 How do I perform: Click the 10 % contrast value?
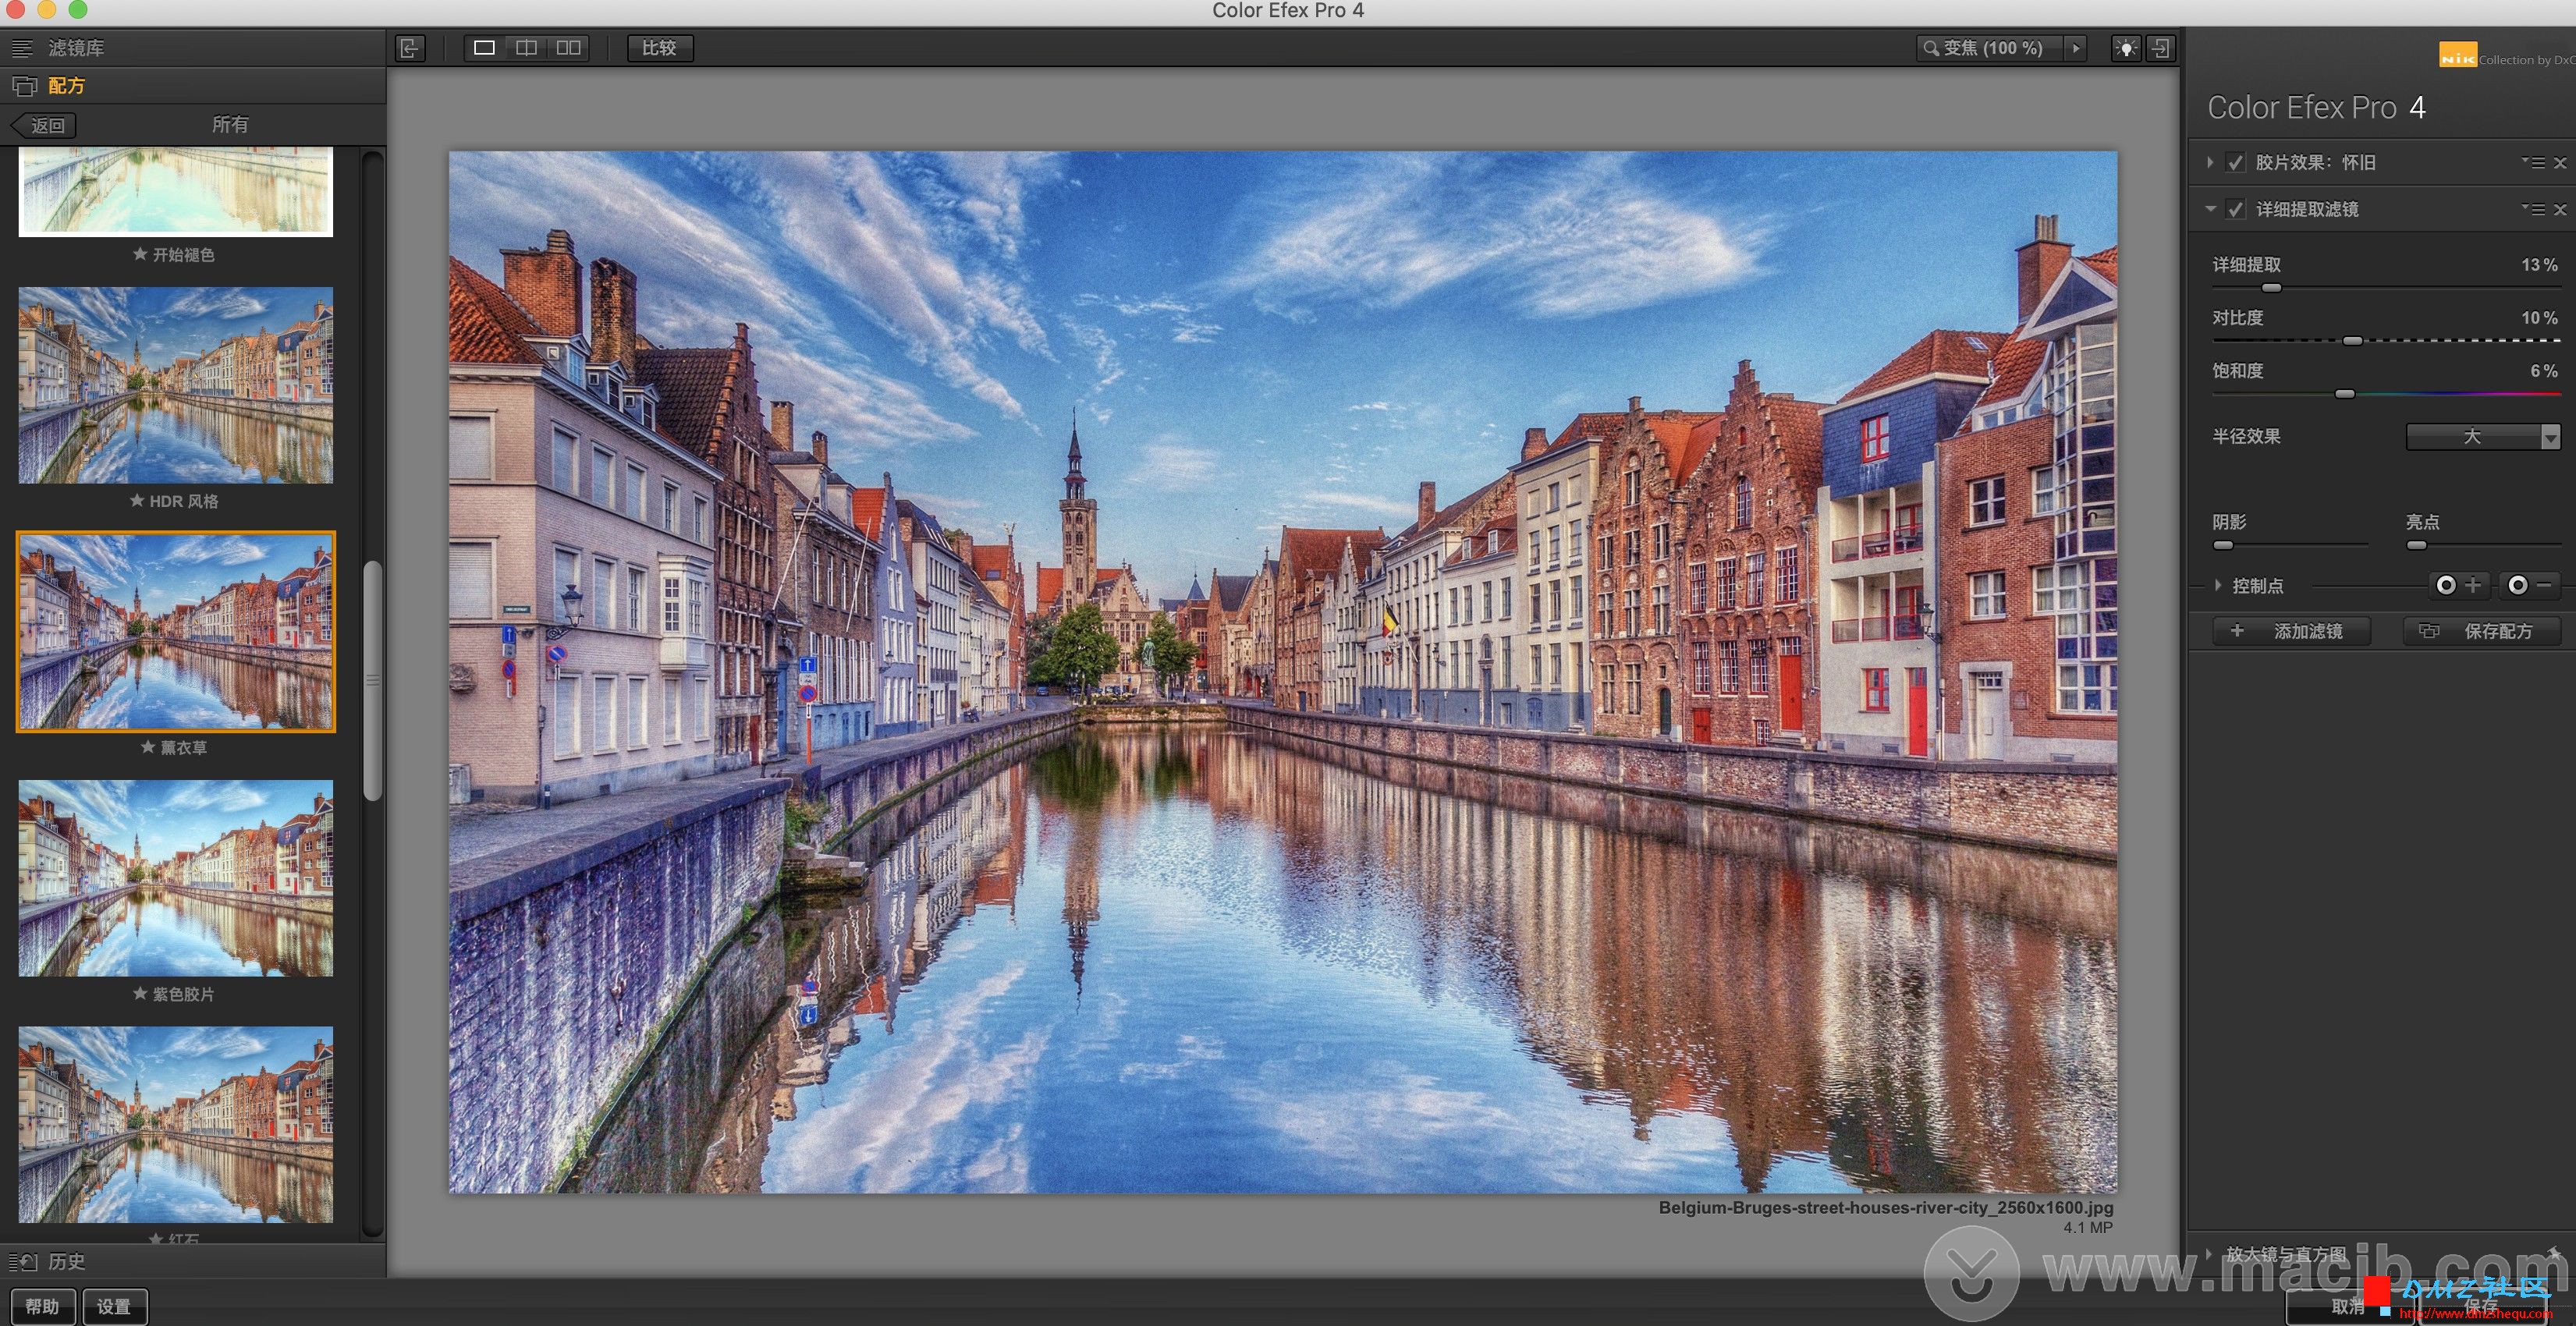pos(2539,317)
